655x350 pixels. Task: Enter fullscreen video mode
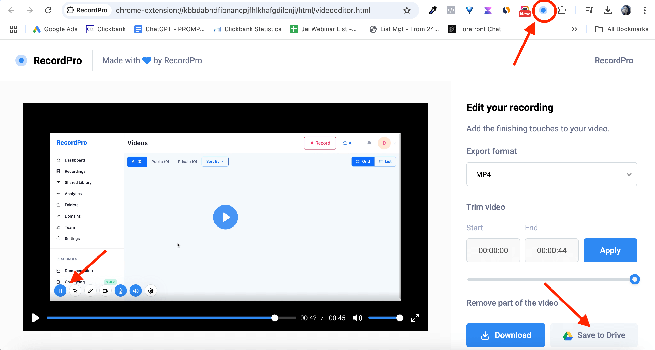(x=415, y=318)
